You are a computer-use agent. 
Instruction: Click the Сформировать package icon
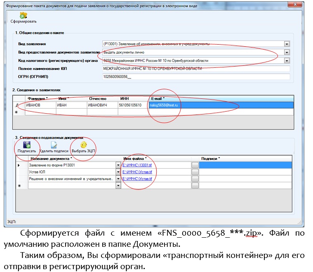click(24, 15)
